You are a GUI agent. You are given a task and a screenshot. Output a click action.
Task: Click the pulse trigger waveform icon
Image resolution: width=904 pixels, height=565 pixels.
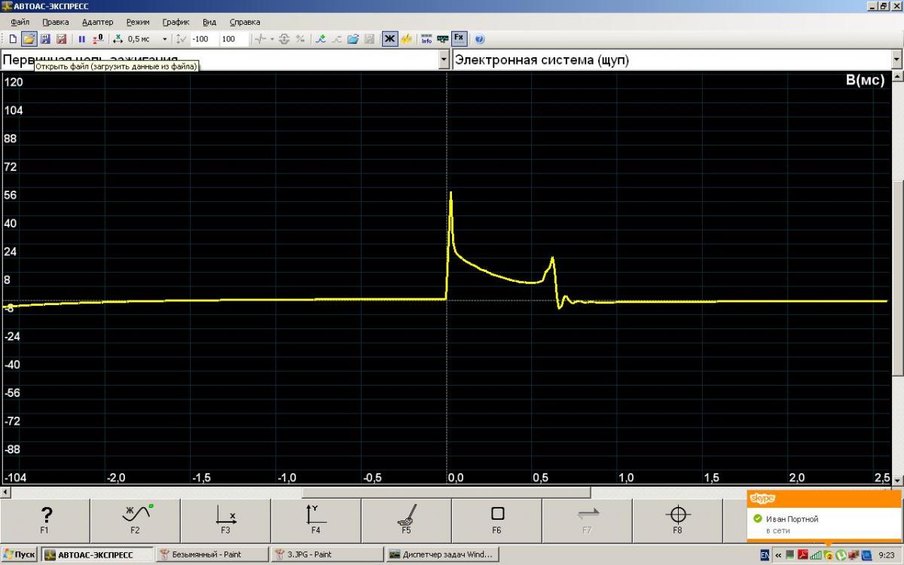(260, 38)
